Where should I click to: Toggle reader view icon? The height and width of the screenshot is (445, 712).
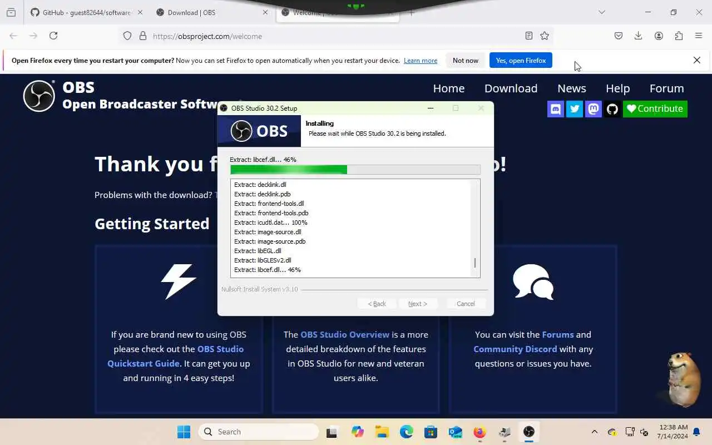[528, 36]
